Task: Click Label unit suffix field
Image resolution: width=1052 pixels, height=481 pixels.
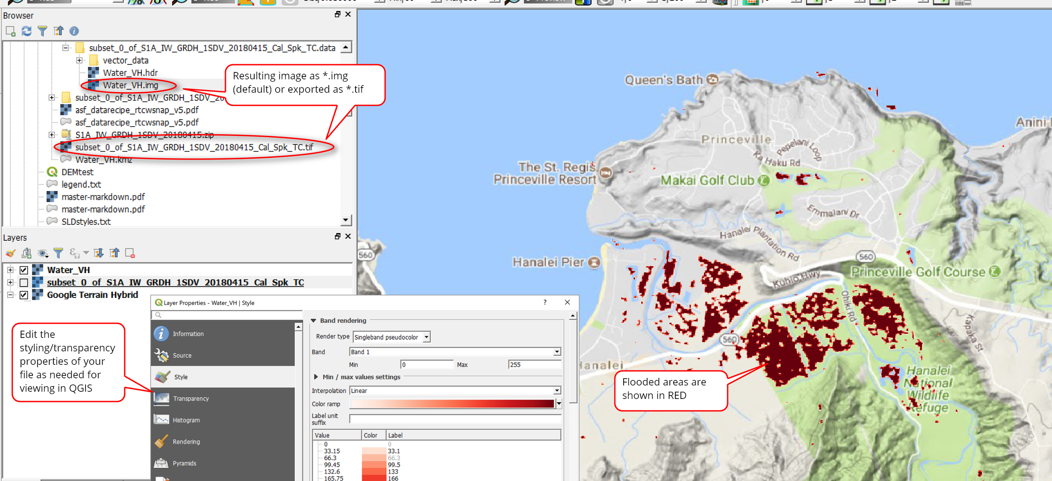Action: pyautogui.click(x=455, y=419)
